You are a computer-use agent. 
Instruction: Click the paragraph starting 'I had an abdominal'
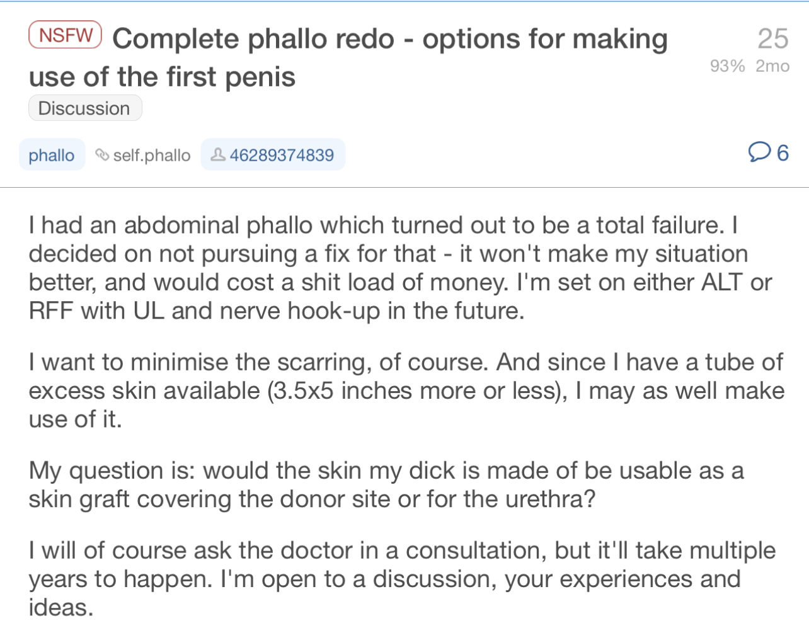400,268
